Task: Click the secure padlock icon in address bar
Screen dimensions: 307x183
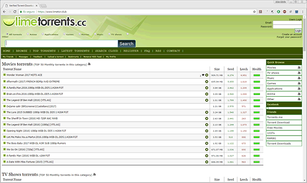Action: 21,12
